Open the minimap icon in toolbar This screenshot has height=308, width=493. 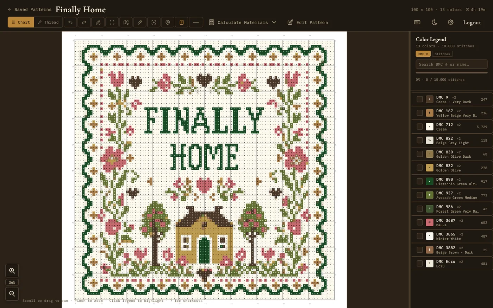pos(126,22)
